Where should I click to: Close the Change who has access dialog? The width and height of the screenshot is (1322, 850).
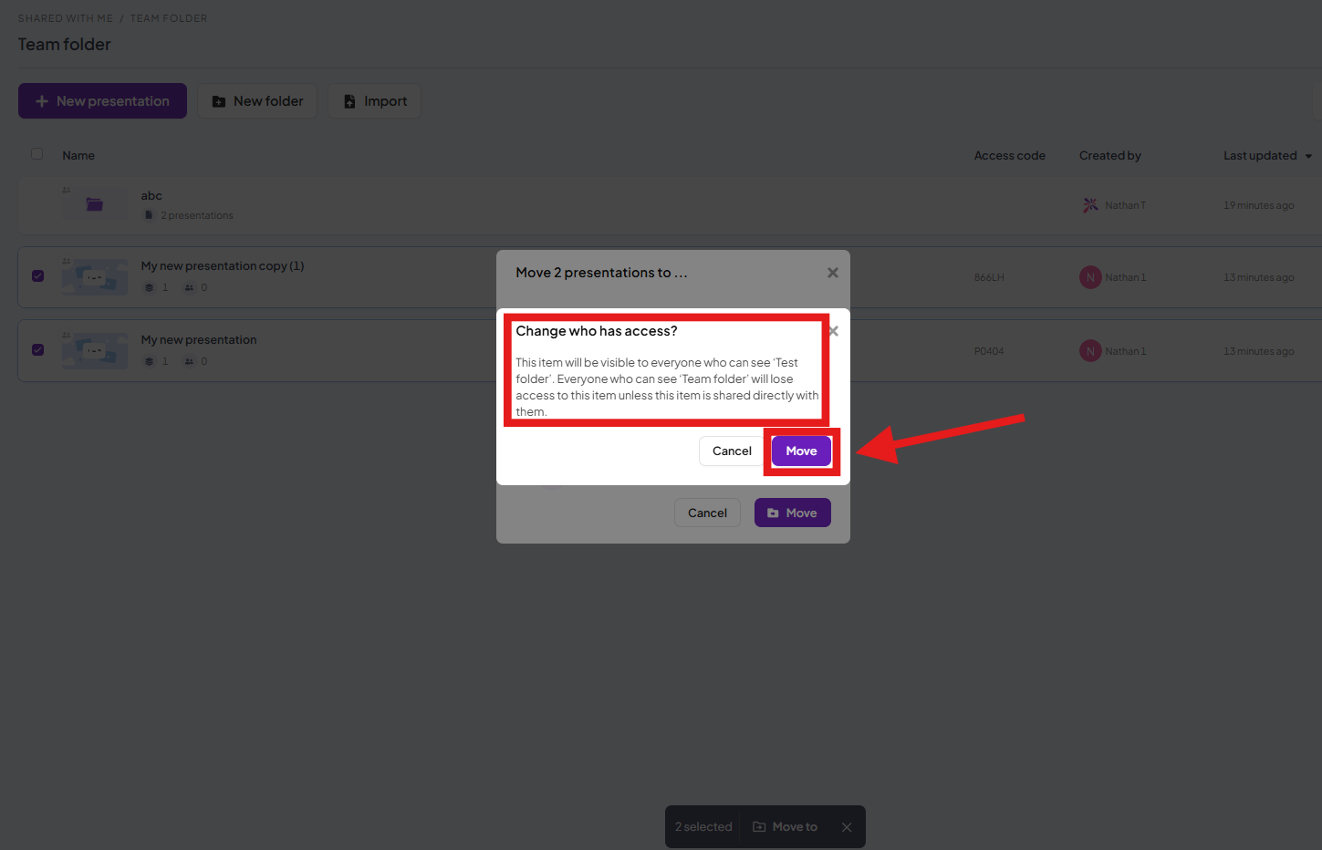834,331
